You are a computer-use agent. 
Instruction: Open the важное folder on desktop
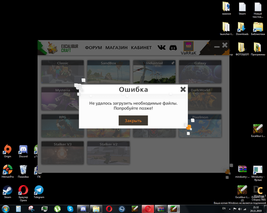coord(227,8)
